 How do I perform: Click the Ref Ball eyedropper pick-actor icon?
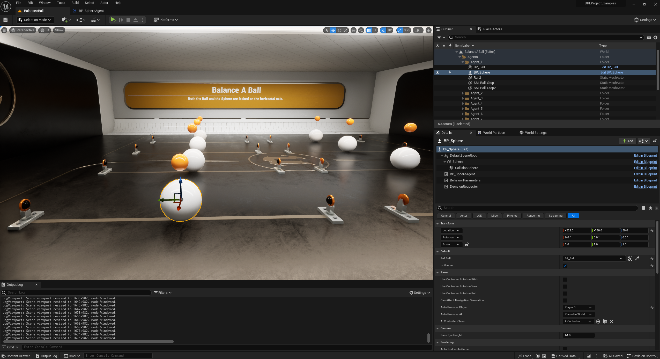[x=637, y=259]
